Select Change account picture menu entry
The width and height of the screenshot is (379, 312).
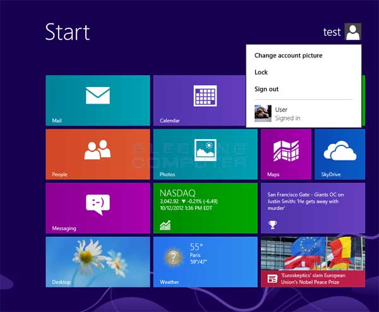coord(289,56)
